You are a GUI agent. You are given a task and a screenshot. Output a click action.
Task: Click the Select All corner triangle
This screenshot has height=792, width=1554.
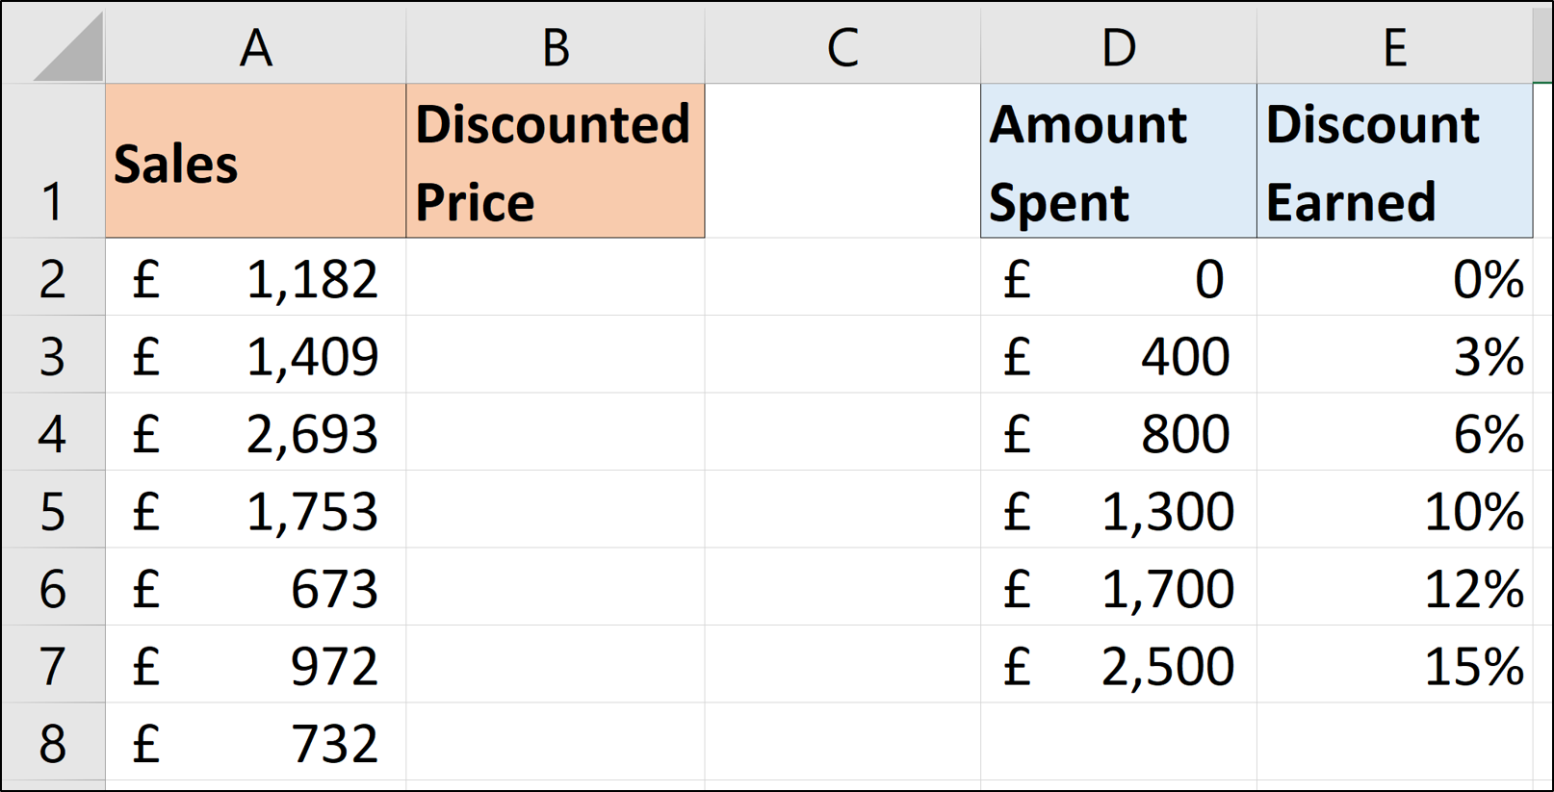(x=67, y=49)
